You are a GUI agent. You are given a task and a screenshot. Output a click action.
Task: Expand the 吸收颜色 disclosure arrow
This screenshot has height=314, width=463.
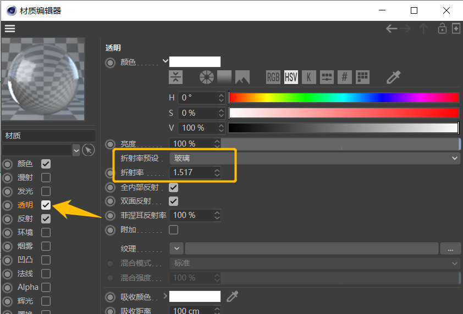pos(166,295)
